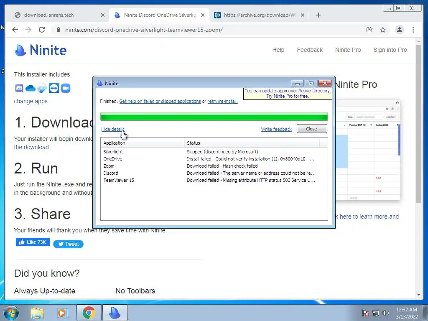Click the Discord app icon under installer includes
The height and width of the screenshot is (321, 428).
[x=19, y=88]
